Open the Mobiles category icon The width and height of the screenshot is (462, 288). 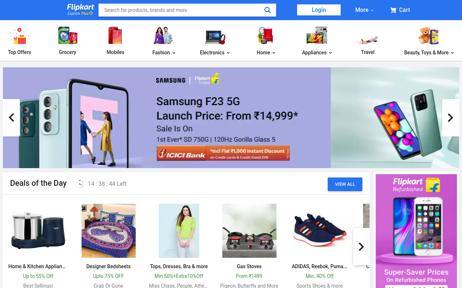(x=115, y=36)
